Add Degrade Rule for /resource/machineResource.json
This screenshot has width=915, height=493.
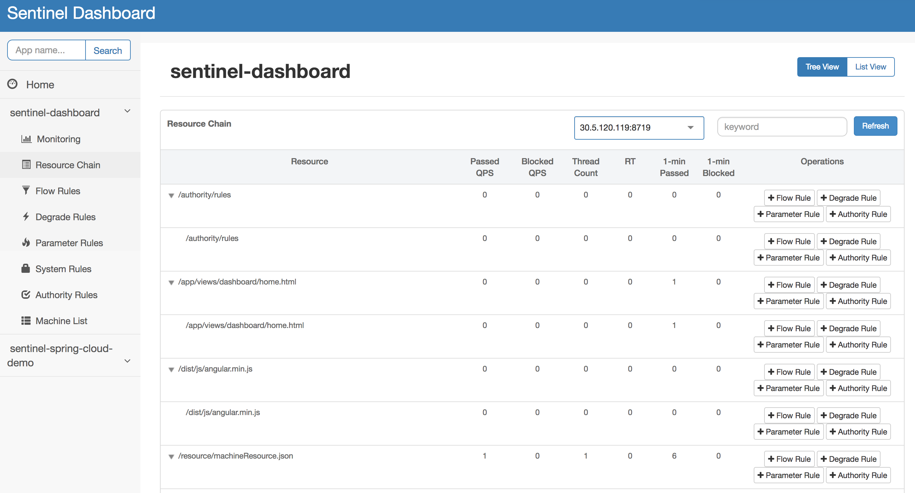848,459
